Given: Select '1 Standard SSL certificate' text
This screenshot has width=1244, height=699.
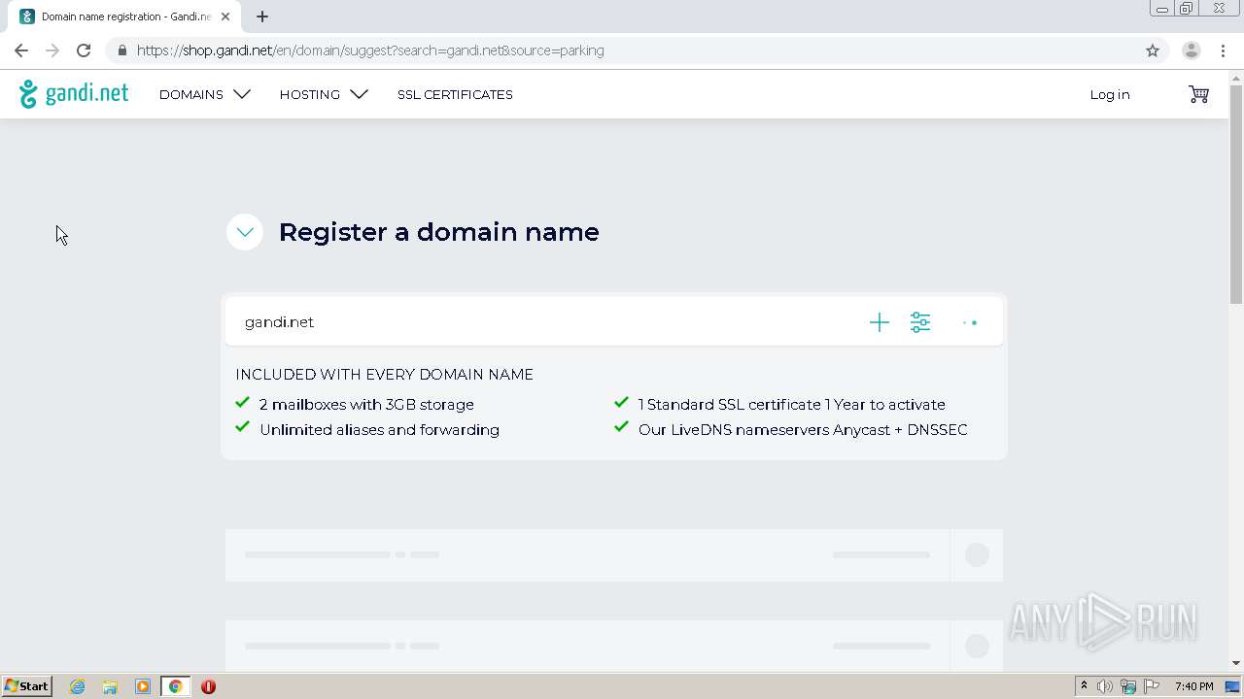Looking at the screenshot, I should pyautogui.click(x=729, y=405).
